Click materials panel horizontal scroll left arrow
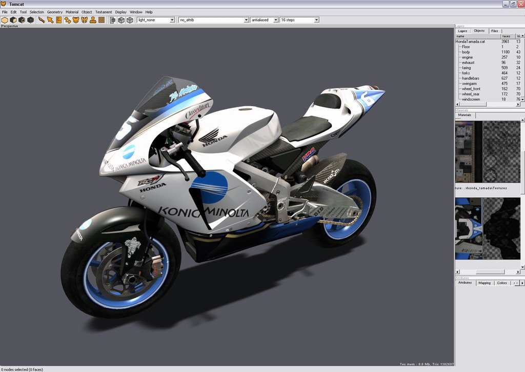Screen dimensions: 525x372 [x=458, y=272]
